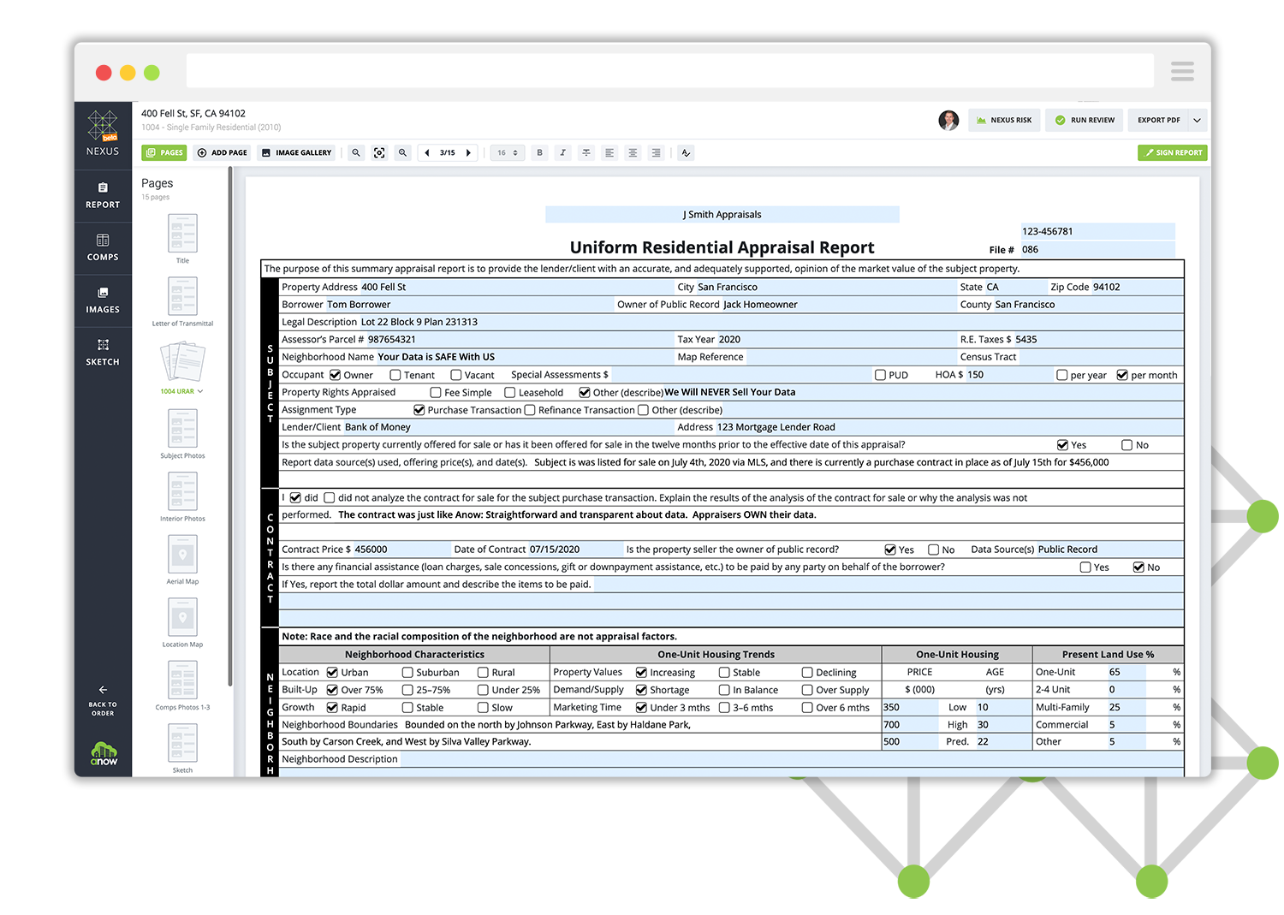
Task: Open the Comps Photos 1-3 page thumbnail
Action: (x=182, y=680)
